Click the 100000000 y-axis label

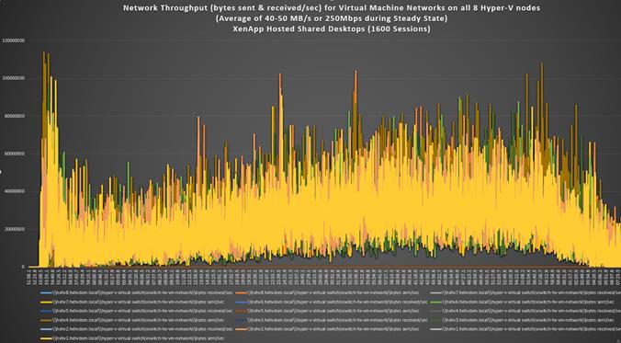[14, 78]
